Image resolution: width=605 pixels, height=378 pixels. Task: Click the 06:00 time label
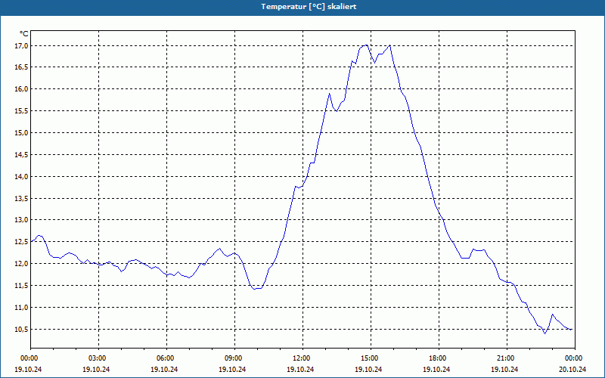(166, 358)
